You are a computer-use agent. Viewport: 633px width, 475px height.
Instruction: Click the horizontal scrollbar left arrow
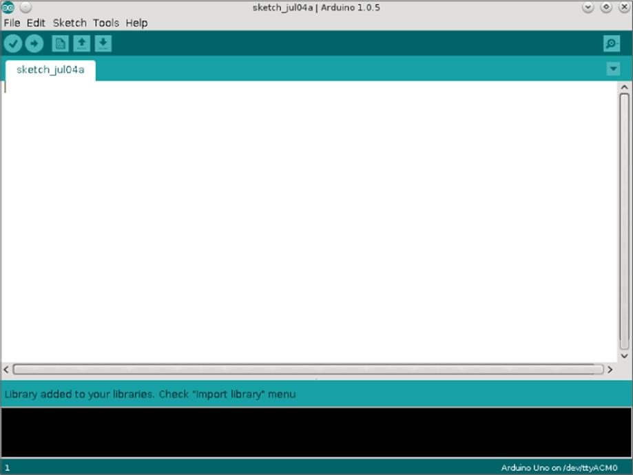[x=6, y=370]
